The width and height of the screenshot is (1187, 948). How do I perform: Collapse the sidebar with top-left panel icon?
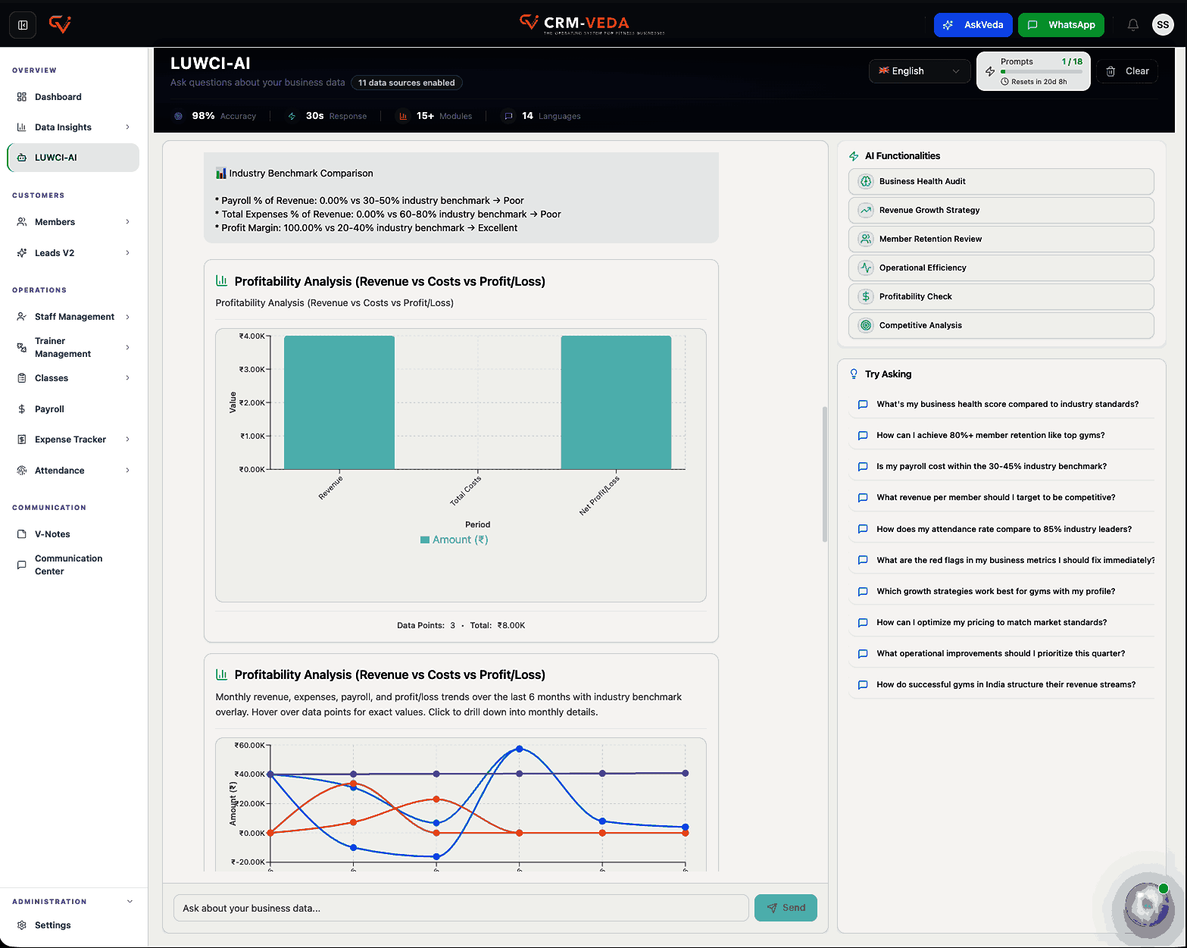click(x=23, y=25)
